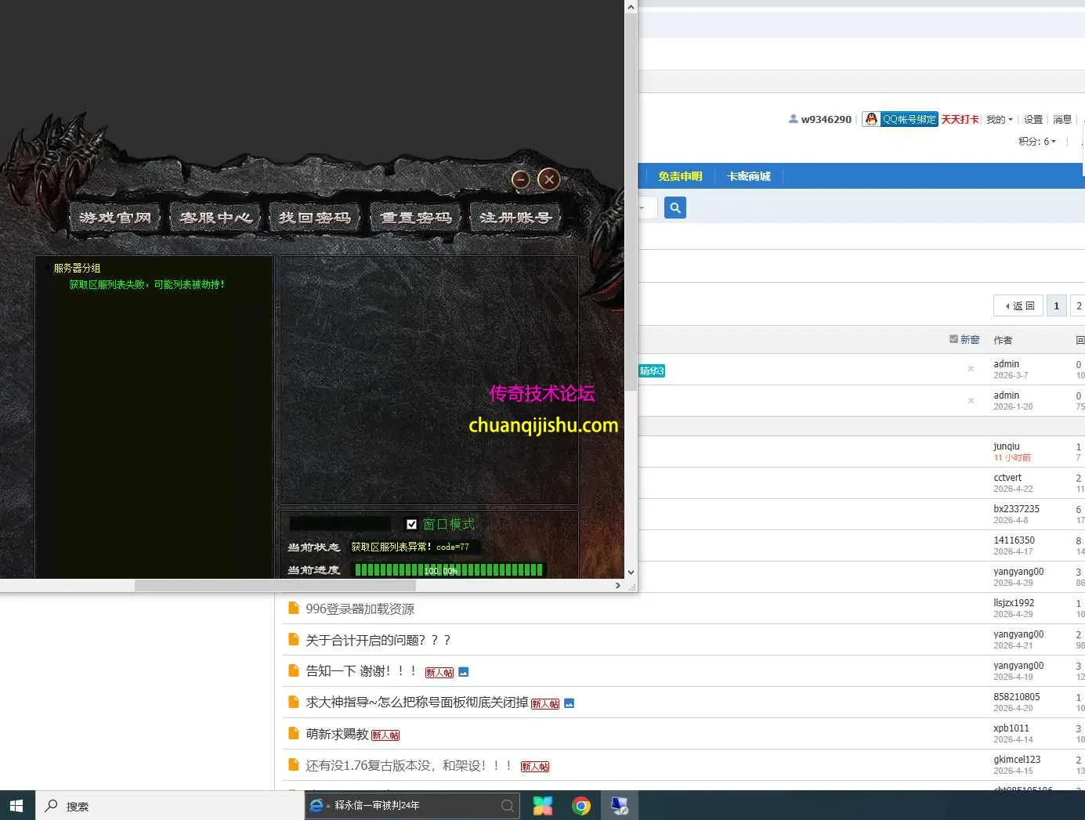Click the QQ penguin icon
This screenshot has width=1085, height=820.
tap(871, 119)
